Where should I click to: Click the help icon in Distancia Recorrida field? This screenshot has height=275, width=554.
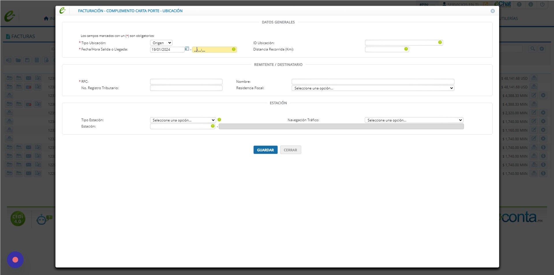(406, 49)
